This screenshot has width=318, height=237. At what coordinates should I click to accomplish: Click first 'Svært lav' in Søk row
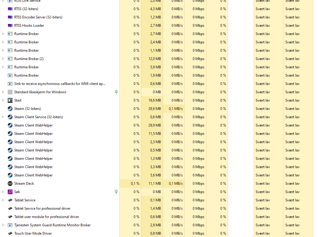(263, 192)
